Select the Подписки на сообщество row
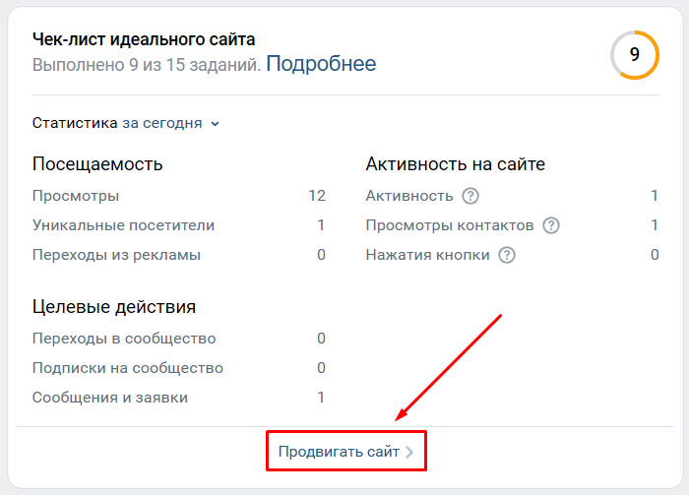689x495 pixels. pos(179,368)
